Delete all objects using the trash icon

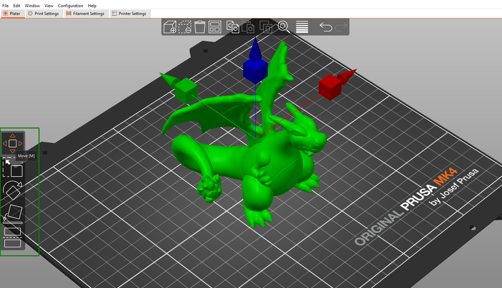tap(199, 27)
